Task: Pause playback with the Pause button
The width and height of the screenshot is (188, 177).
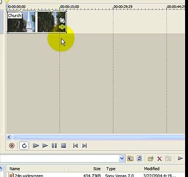Action: pos(54,146)
